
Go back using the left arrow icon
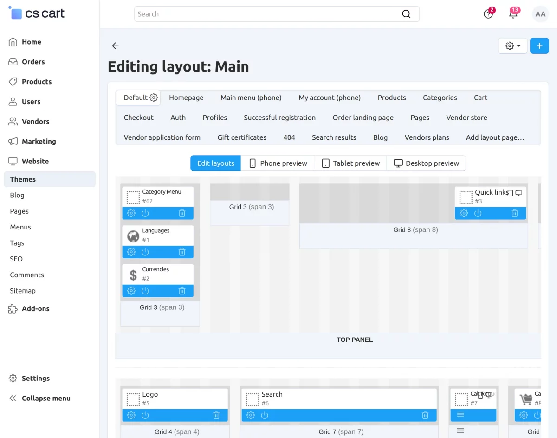click(x=116, y=46)
